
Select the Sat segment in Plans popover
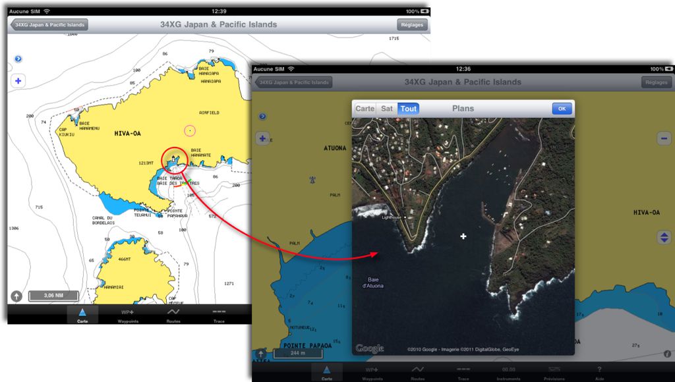[x=386, y=109]
